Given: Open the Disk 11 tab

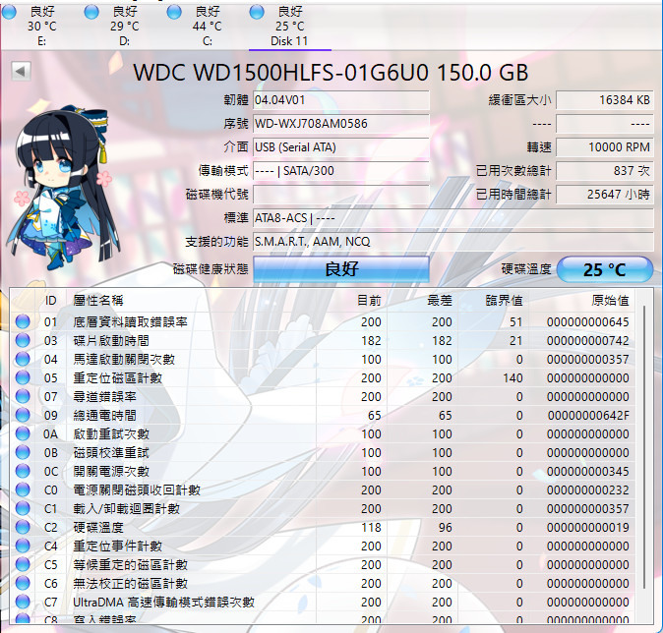Looking at the screenshot, I should pos(289,27).
